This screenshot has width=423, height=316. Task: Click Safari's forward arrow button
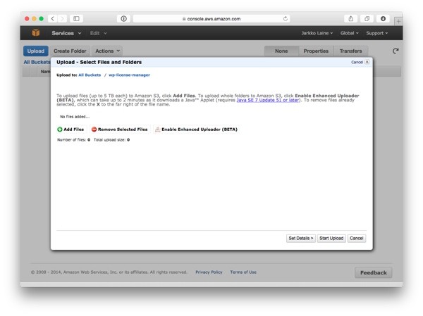[x=62, y=18]
